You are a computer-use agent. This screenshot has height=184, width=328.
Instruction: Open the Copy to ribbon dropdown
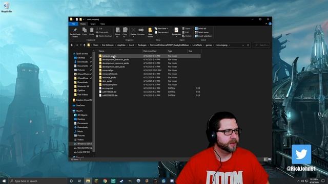coord(125,32)
